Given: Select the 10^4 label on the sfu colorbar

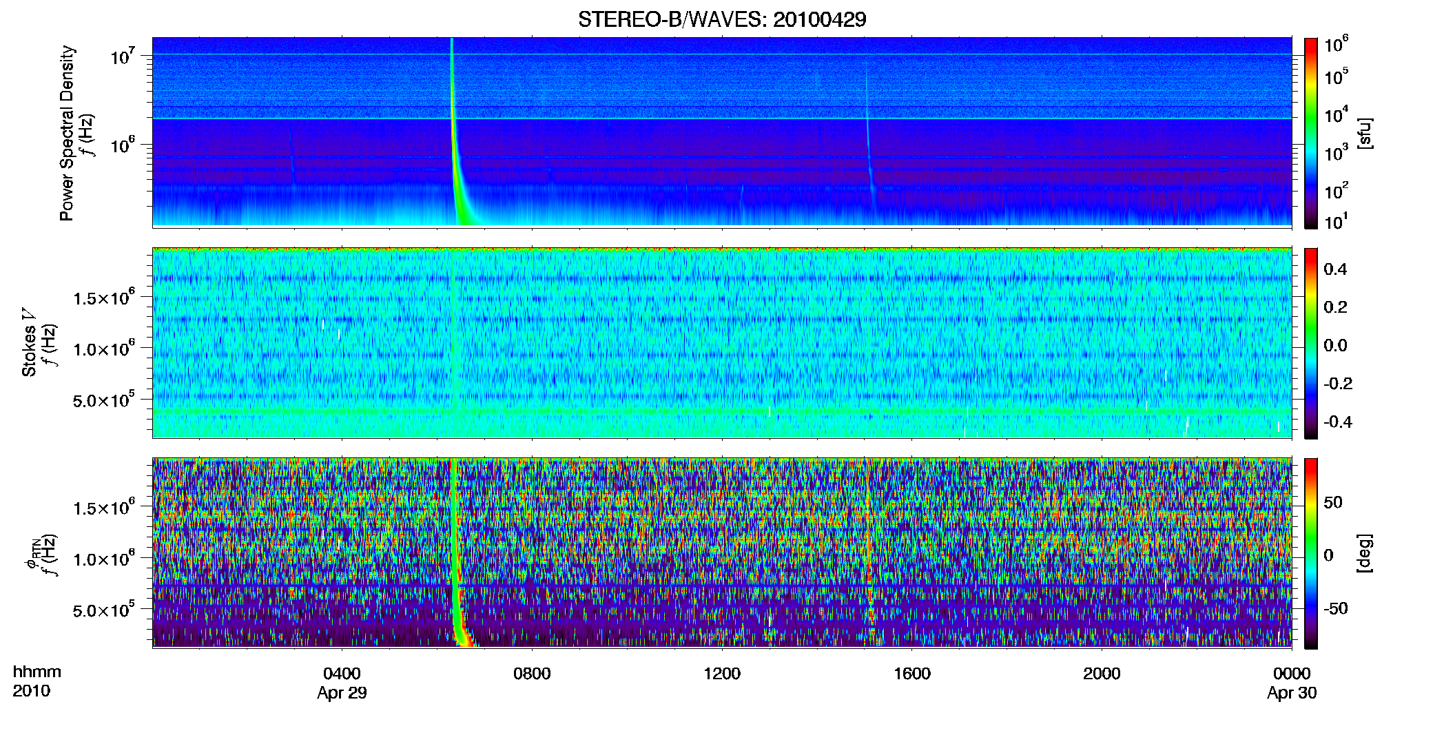Looking at the screenshot, I should coord(1337,114).
